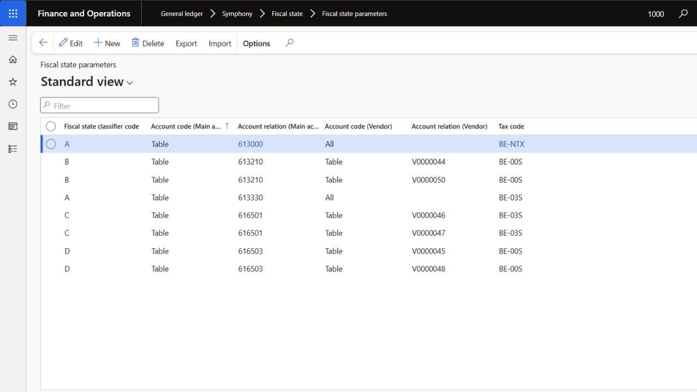Screen dimensions: 697x392
Task: Click Account relation (Vendor) column header
Action: (449, 126)
